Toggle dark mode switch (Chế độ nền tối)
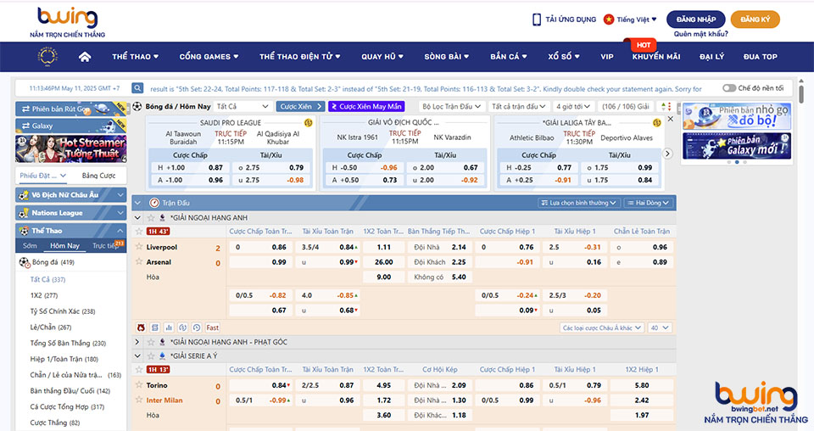 pos(728,88)
